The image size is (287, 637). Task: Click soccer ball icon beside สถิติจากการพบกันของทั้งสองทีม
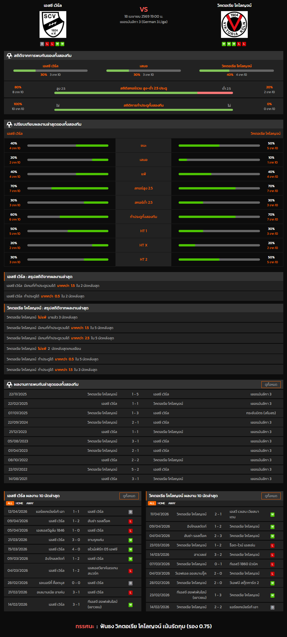tap(9, 56)
